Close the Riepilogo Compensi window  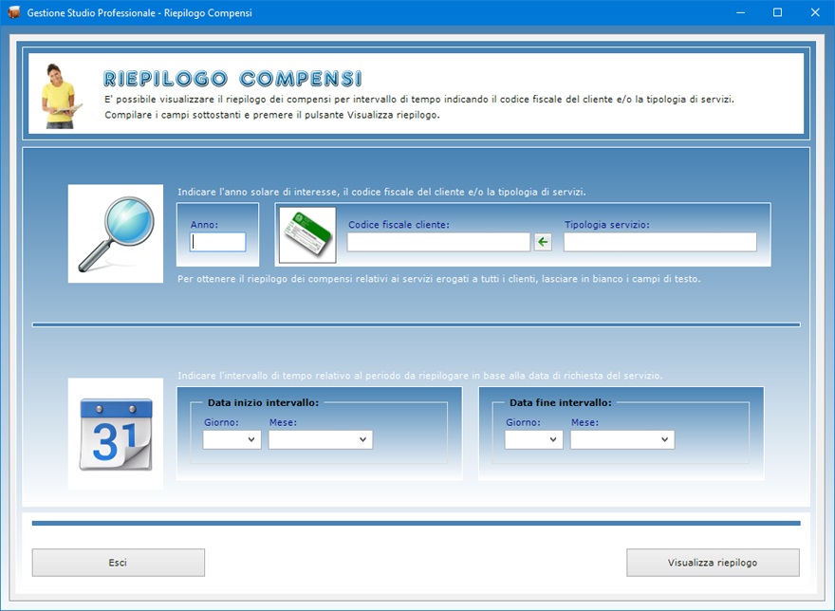coord(815,12)
